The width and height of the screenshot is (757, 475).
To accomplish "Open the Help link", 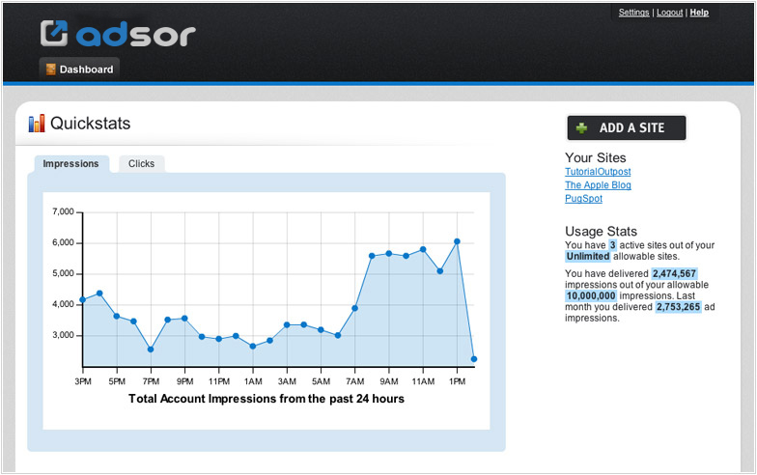I will [x=699, y=13].
